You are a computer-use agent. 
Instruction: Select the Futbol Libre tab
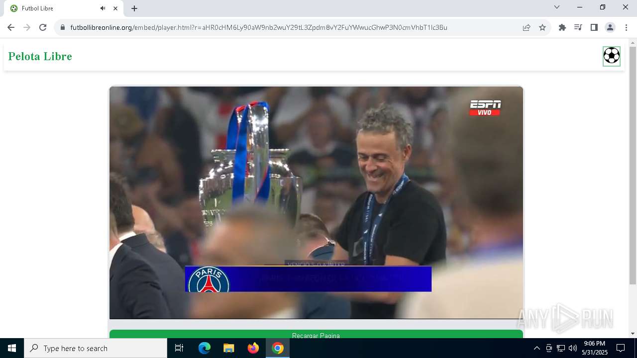click(63, 8)
